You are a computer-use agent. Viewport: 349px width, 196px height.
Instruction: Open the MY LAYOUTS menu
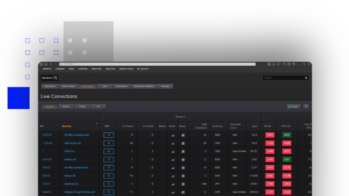(x=143, y=69)
